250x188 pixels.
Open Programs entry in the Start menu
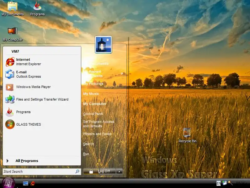tap(42, 112)
